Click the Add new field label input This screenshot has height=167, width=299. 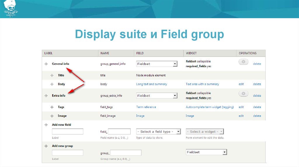(67, 132)
